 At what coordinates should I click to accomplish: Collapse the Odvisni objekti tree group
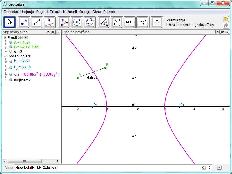(x=5, y=56)
